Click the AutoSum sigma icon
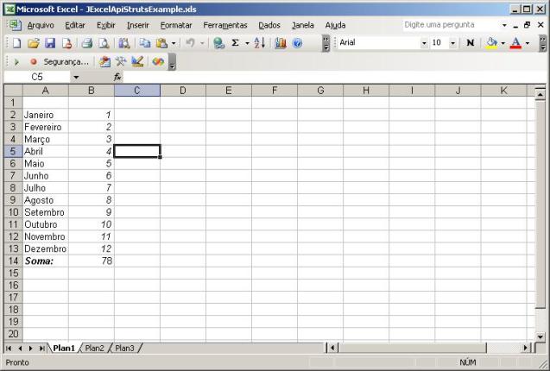 (x=235, y=42)
